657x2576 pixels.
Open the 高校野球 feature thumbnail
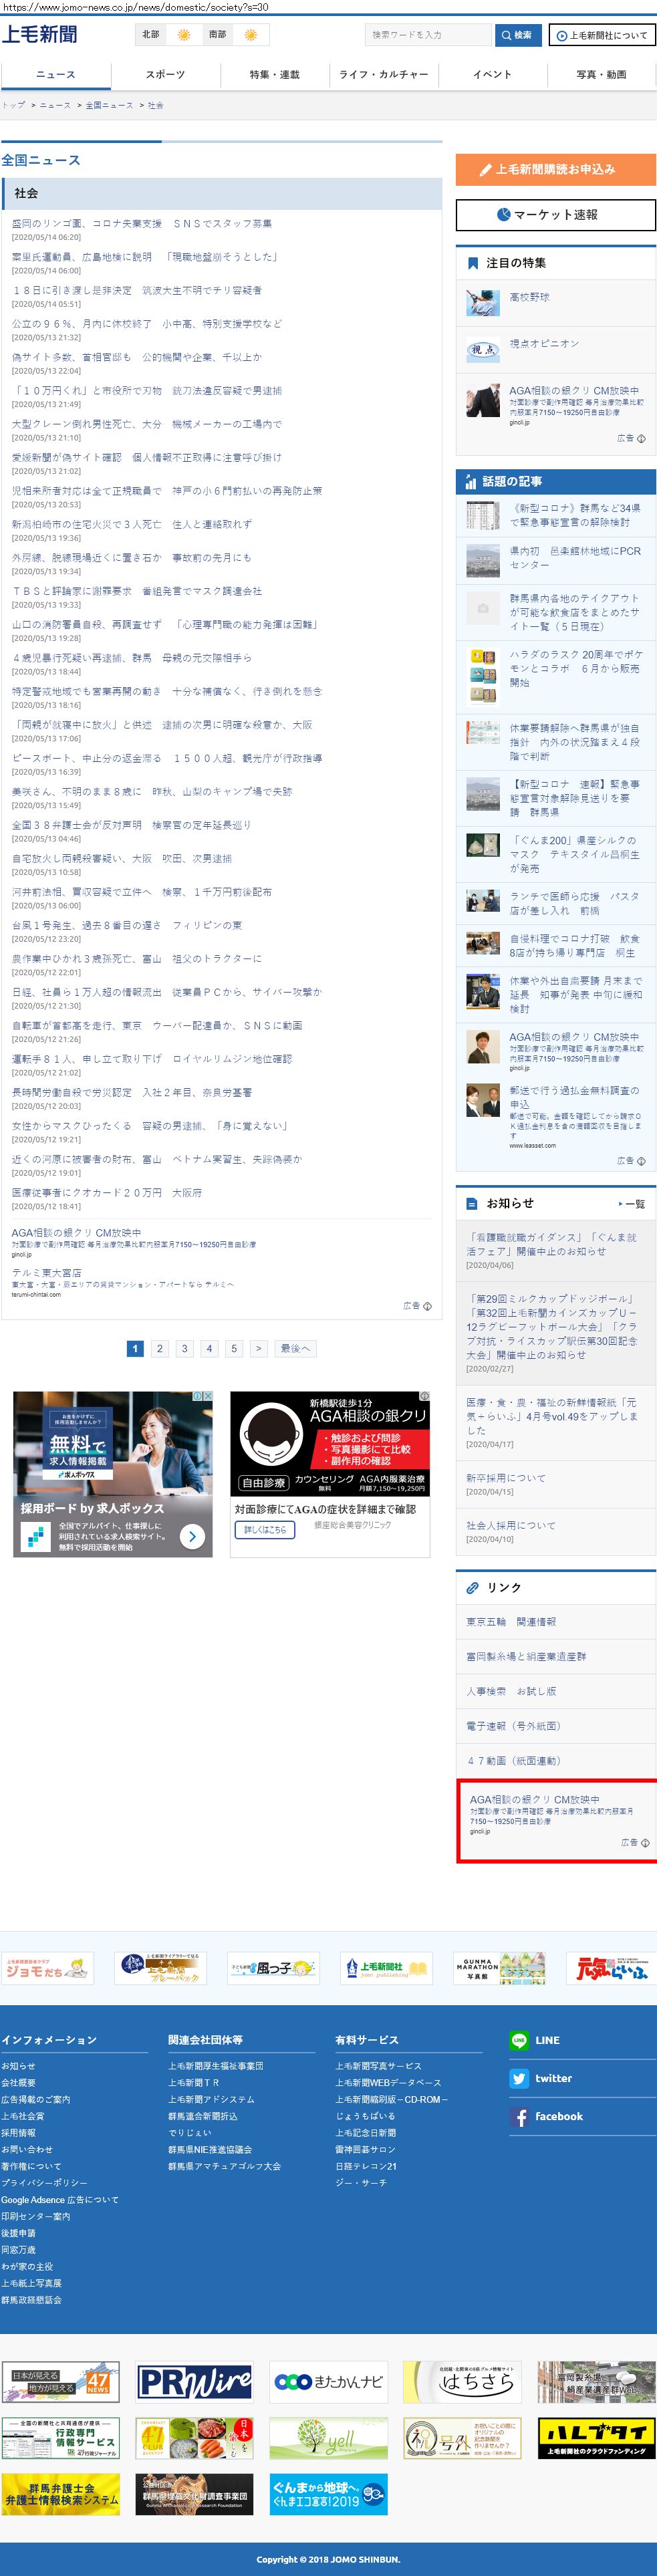tap(483, 301)
